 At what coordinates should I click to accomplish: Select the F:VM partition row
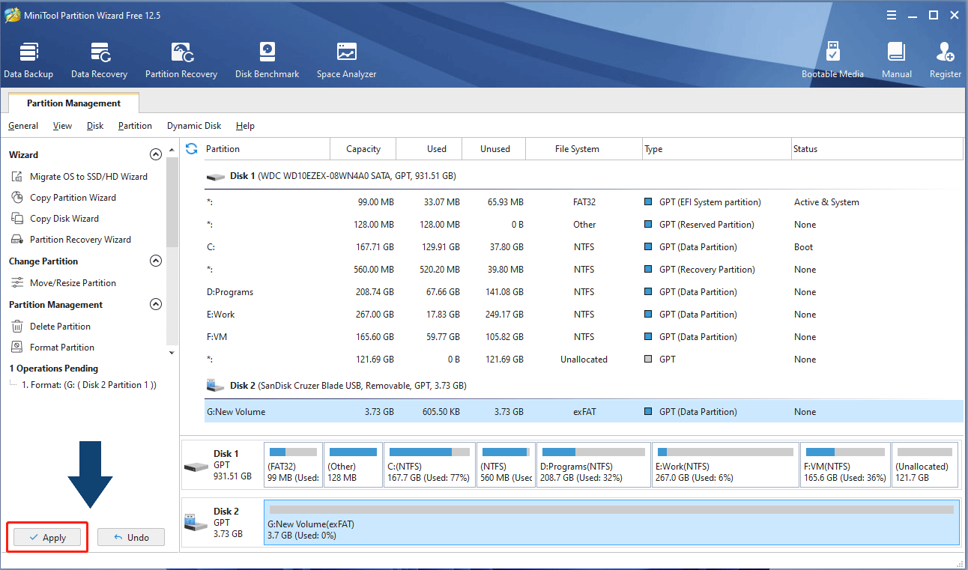pyautogui.click(x=583, y=337)
